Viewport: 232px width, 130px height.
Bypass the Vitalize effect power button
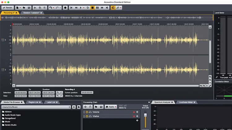pyautogui.click(x=87, y=116)
